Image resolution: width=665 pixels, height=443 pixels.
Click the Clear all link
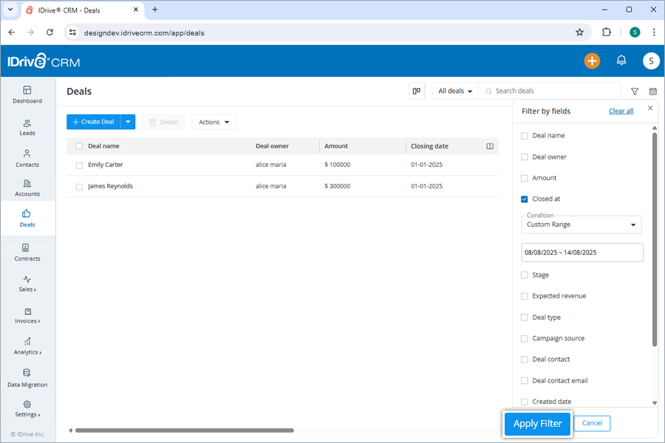tap(621, 111)
